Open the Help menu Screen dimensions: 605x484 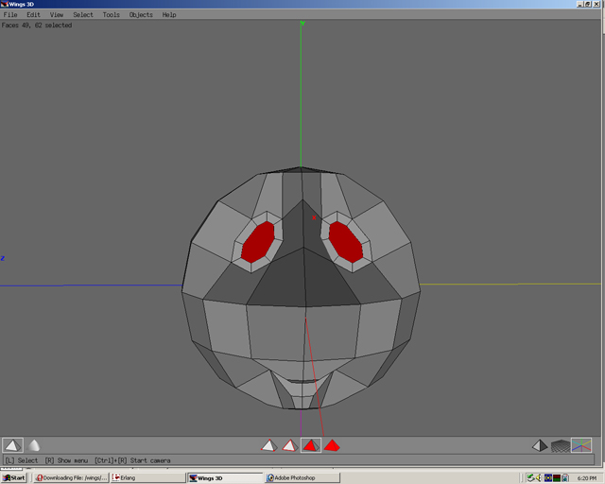pyautogui.click(x=169, y=15)
